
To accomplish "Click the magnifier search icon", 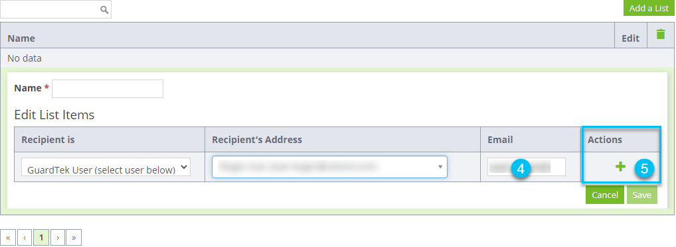I will pyautogui.click(x=104, y=9).
